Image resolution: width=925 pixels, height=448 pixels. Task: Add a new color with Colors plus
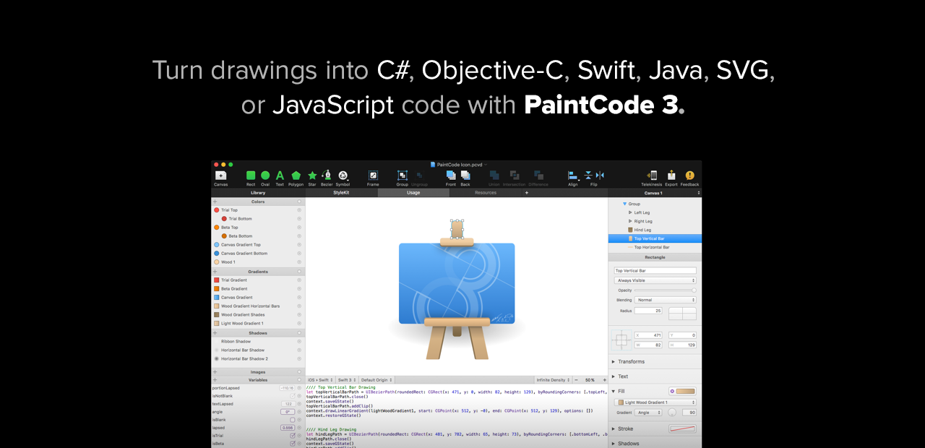pos(215,202)
